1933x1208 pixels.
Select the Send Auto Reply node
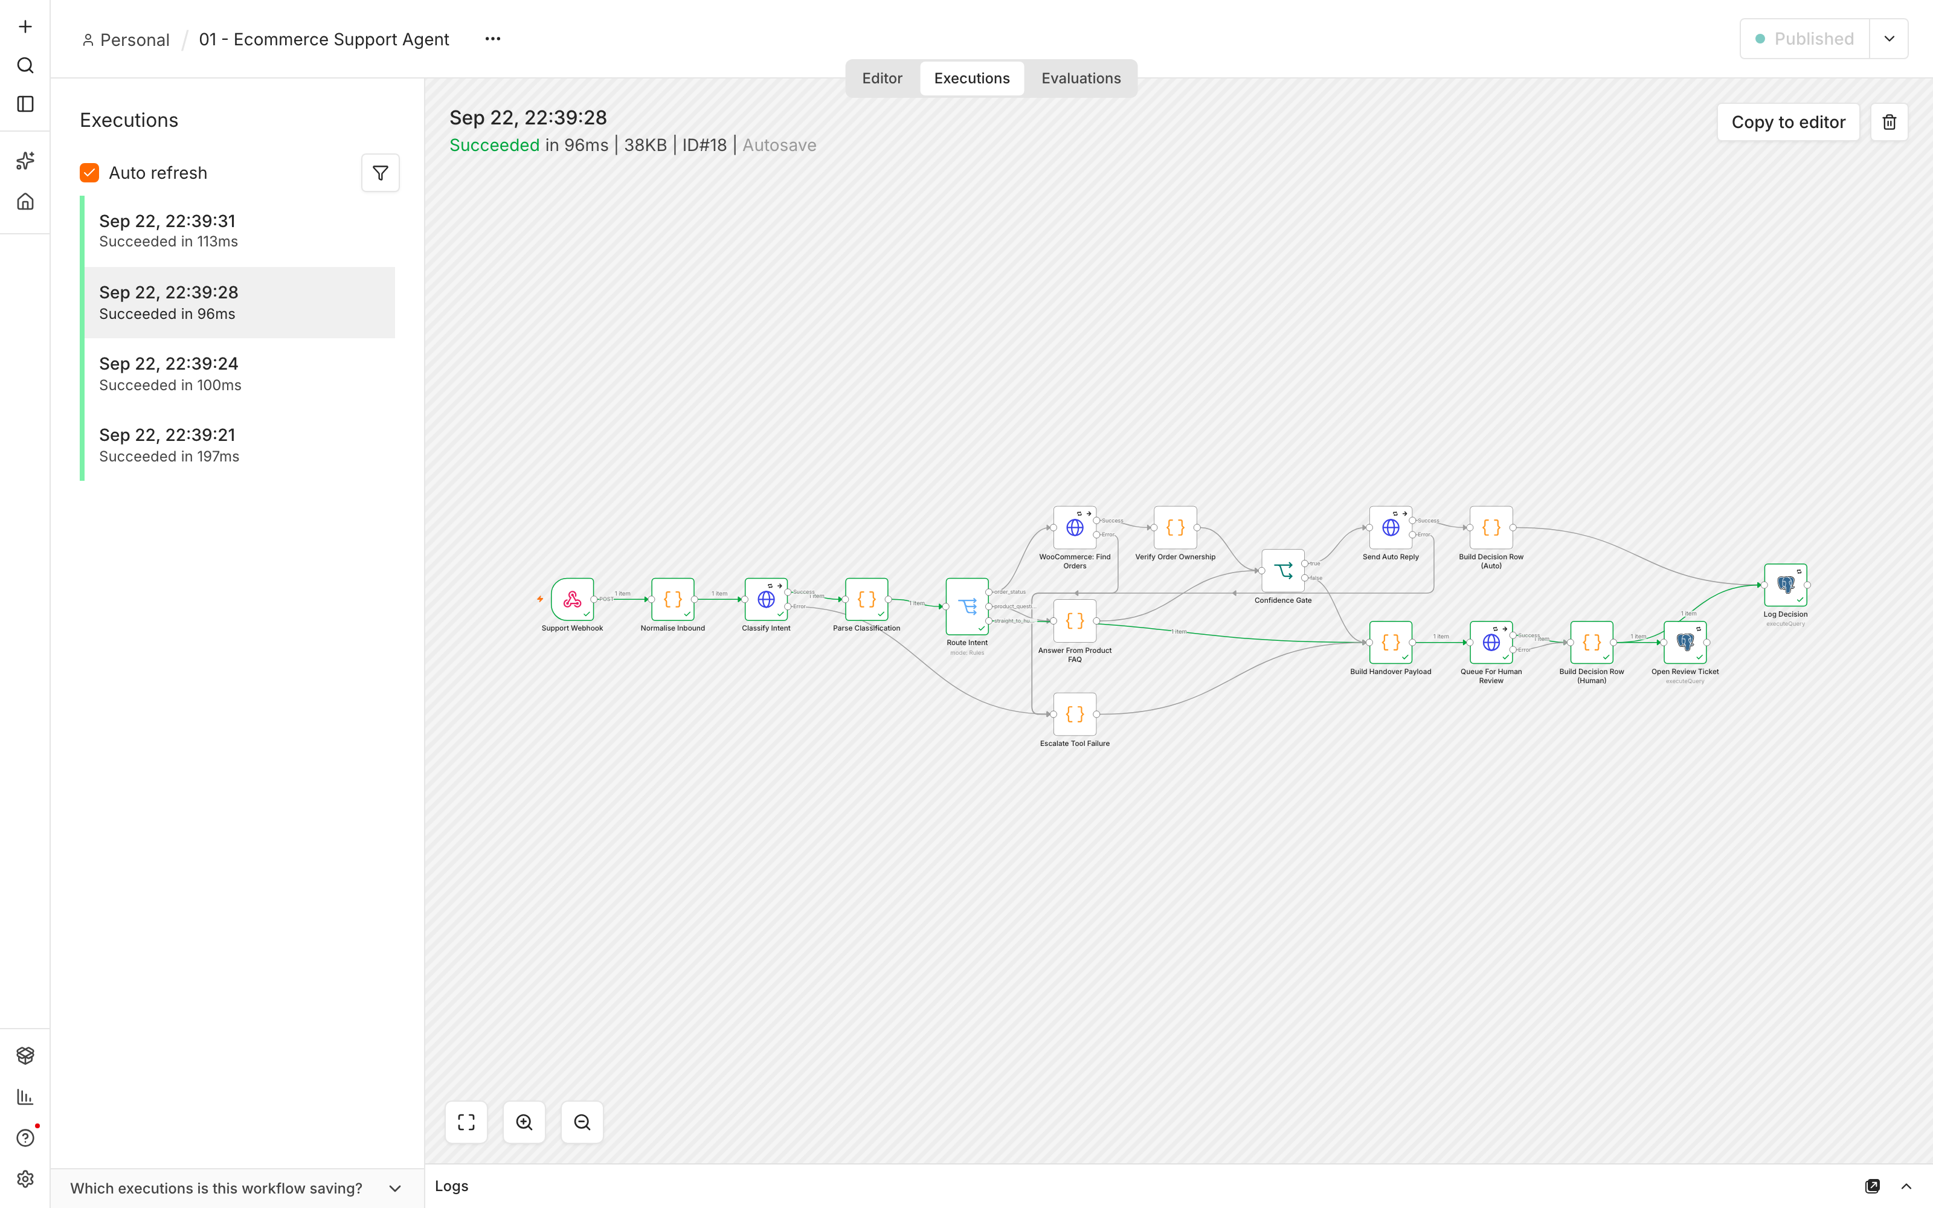point(1391,527)
